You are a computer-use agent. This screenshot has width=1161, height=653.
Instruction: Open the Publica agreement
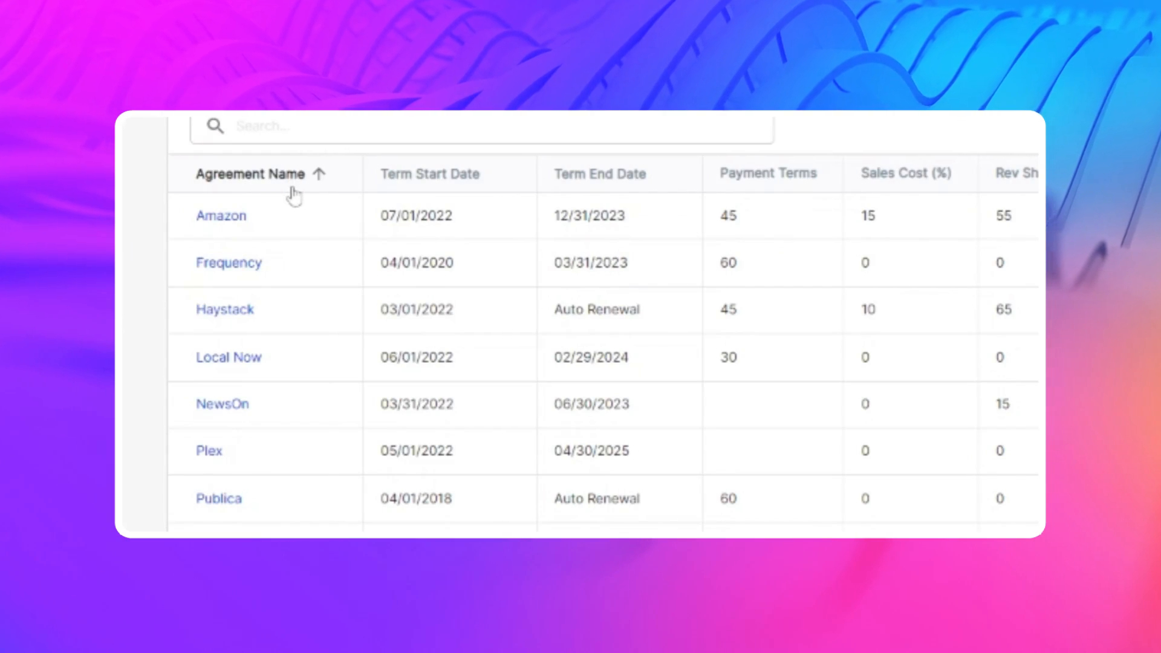click(x=219, y=498)
